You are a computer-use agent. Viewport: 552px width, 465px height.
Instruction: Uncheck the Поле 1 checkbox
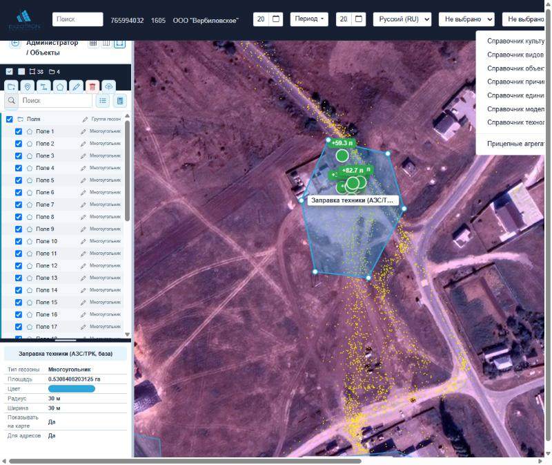coord(19,131)
